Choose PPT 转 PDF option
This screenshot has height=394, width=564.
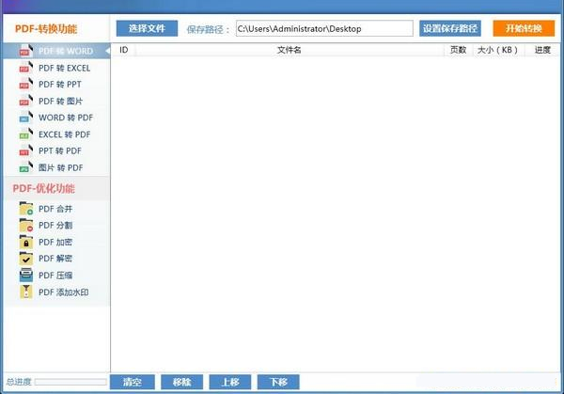pos(56,150)
